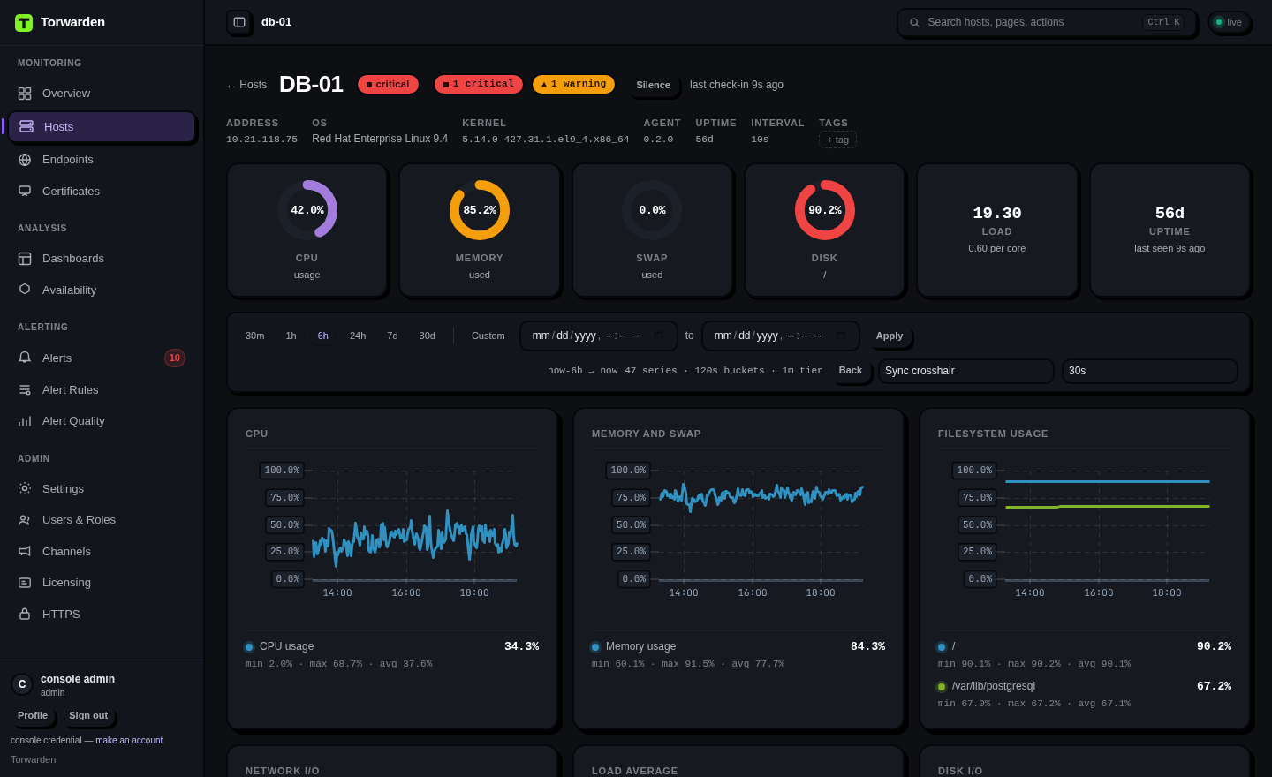Click the Alerts count badge 10
1272x777 pixels.
[175, 358]
